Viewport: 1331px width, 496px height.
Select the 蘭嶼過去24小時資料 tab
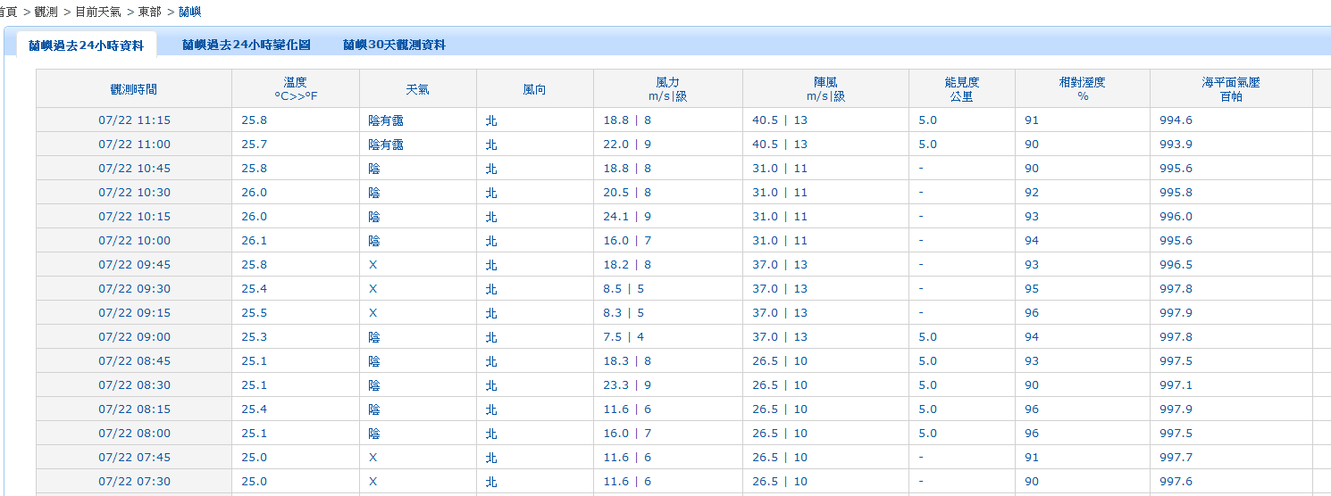pyautogui.click(x=86, y=45)
